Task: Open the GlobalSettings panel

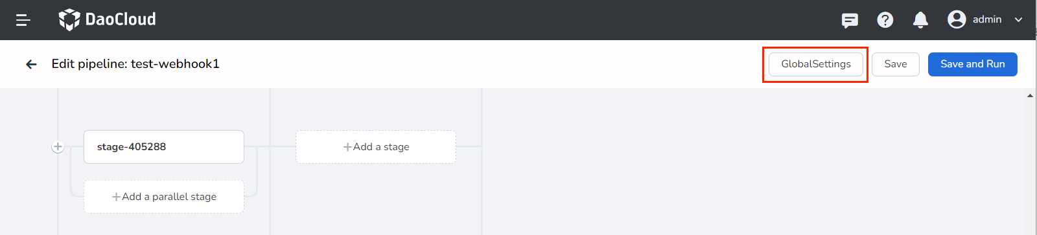Action: tap(816, 64)
